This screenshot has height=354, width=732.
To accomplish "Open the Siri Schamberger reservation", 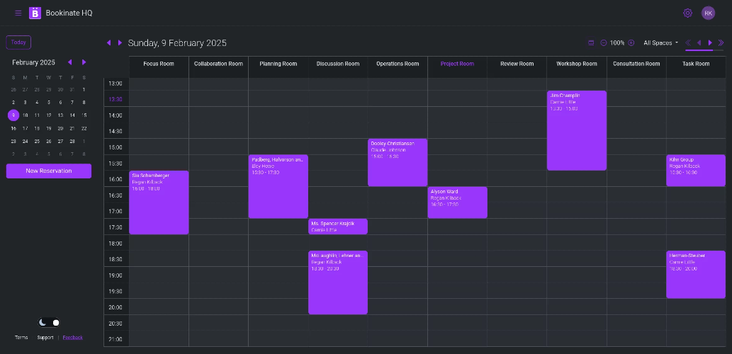I will point(159,202).
